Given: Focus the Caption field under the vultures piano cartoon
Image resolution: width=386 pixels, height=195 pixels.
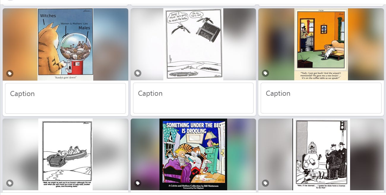Looking at the screenshot, I should pyautogui.click(x=193, y=98).
